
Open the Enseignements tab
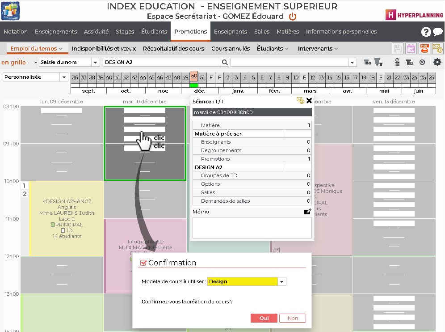tap(56, 32)
